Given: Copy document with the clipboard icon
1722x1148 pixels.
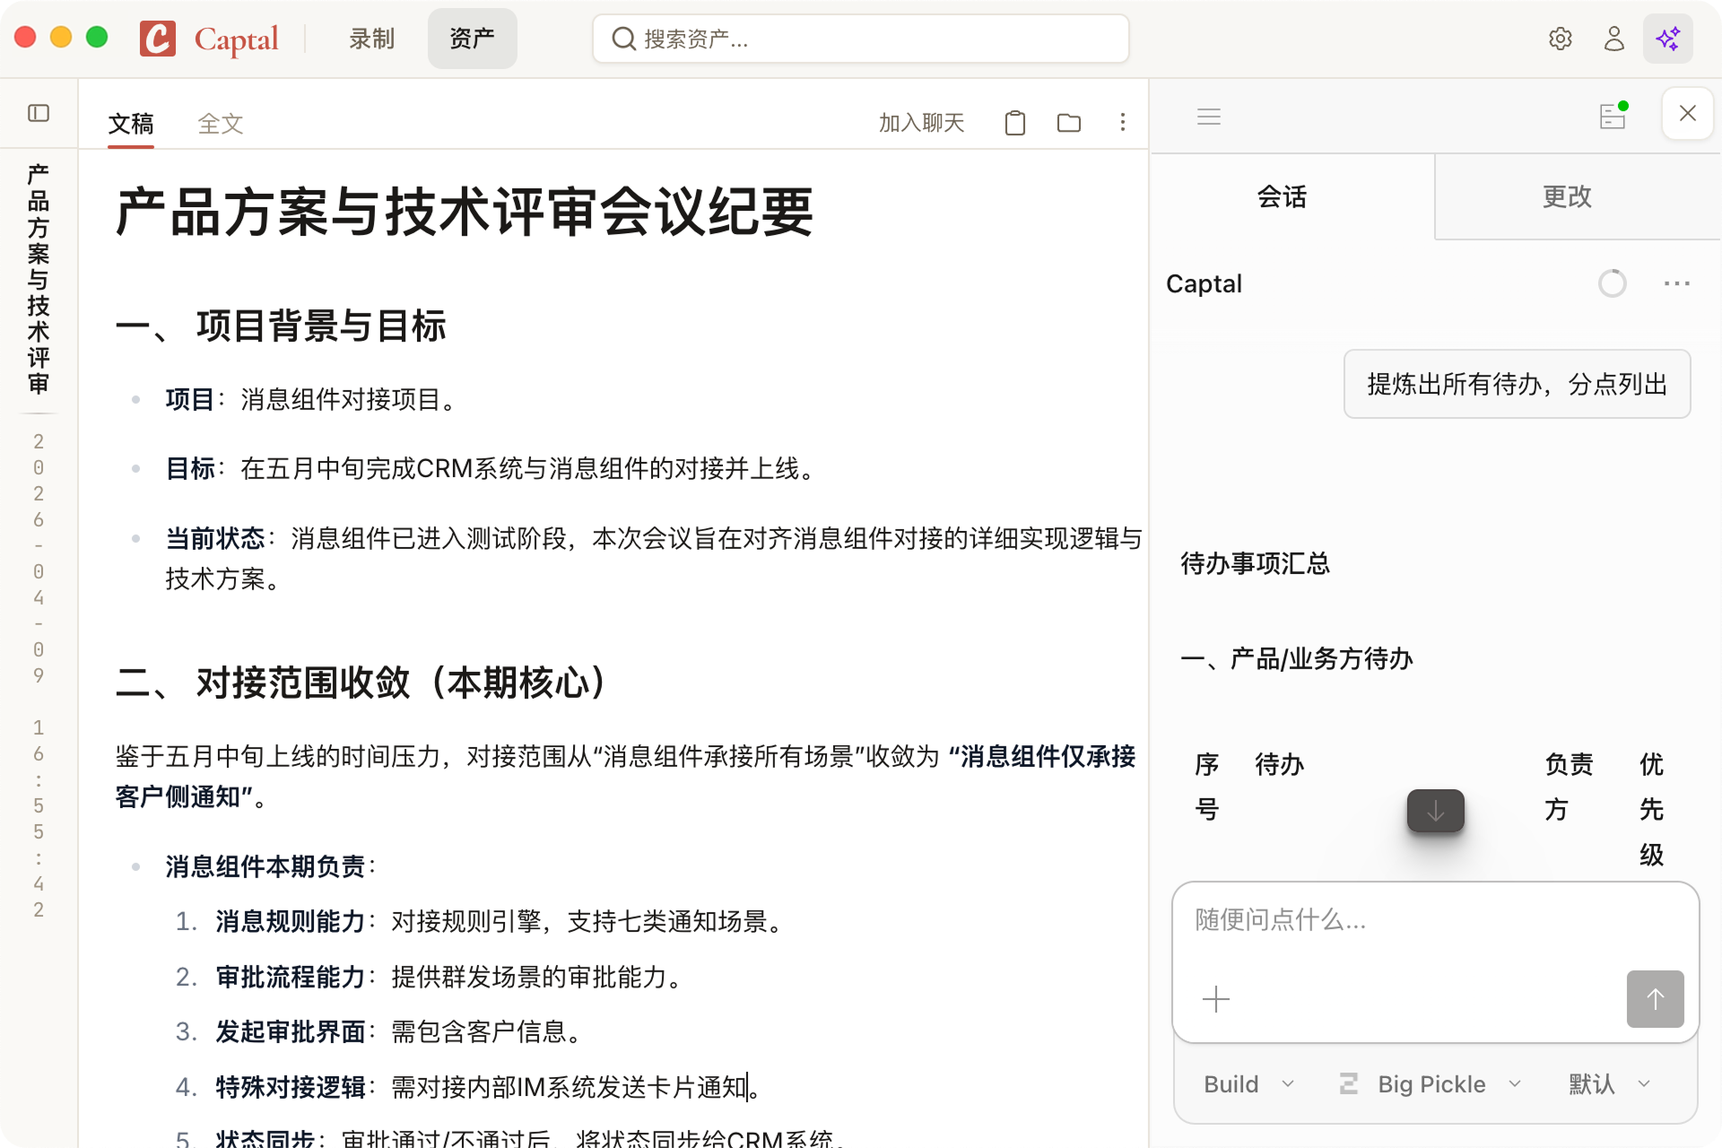Looking at the screenshot, I should [x=1014, y=123].
